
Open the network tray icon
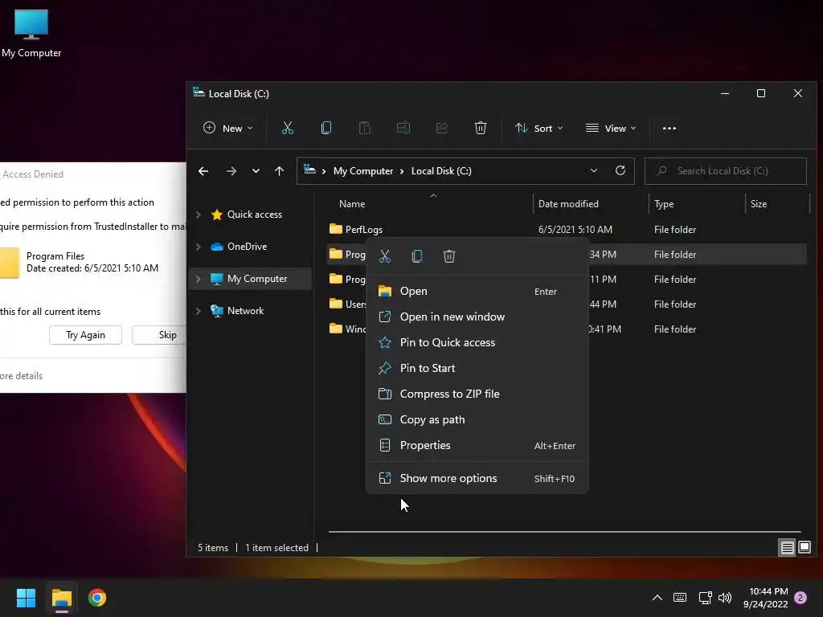705,598
